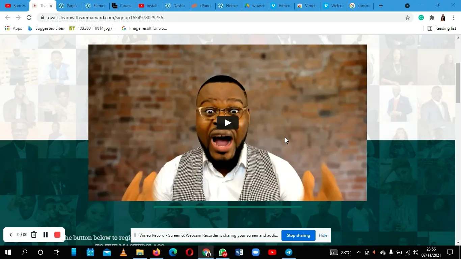Open Firefox from the taskbar
Image resolution: width=461 pixels, height=259 pixels.
[x=157, y=252]
